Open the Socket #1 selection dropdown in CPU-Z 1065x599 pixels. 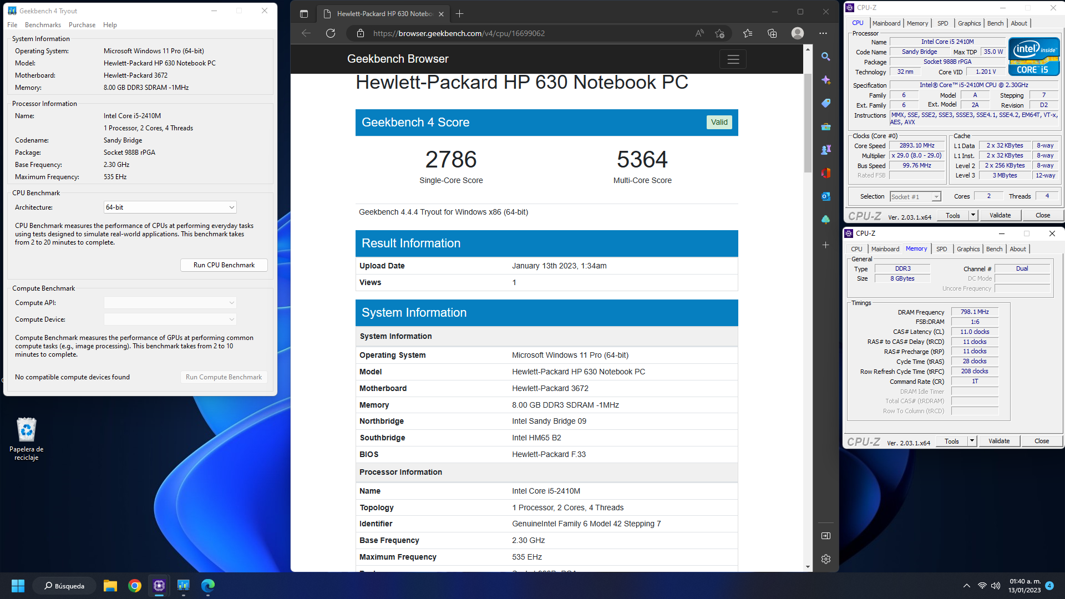[x=916, y=197]
